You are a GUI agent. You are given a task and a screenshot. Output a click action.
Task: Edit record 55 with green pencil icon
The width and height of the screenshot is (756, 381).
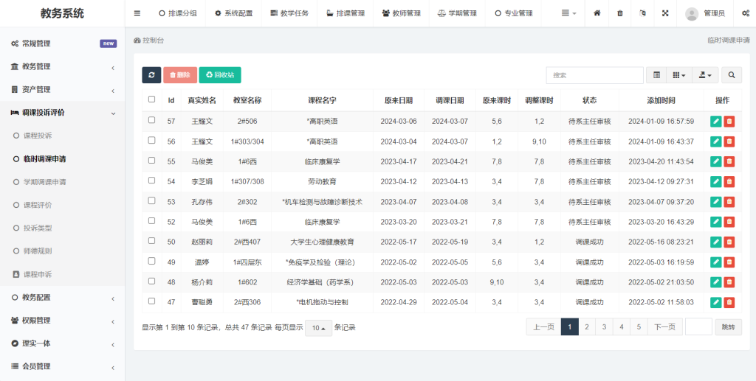coord(716,161)
